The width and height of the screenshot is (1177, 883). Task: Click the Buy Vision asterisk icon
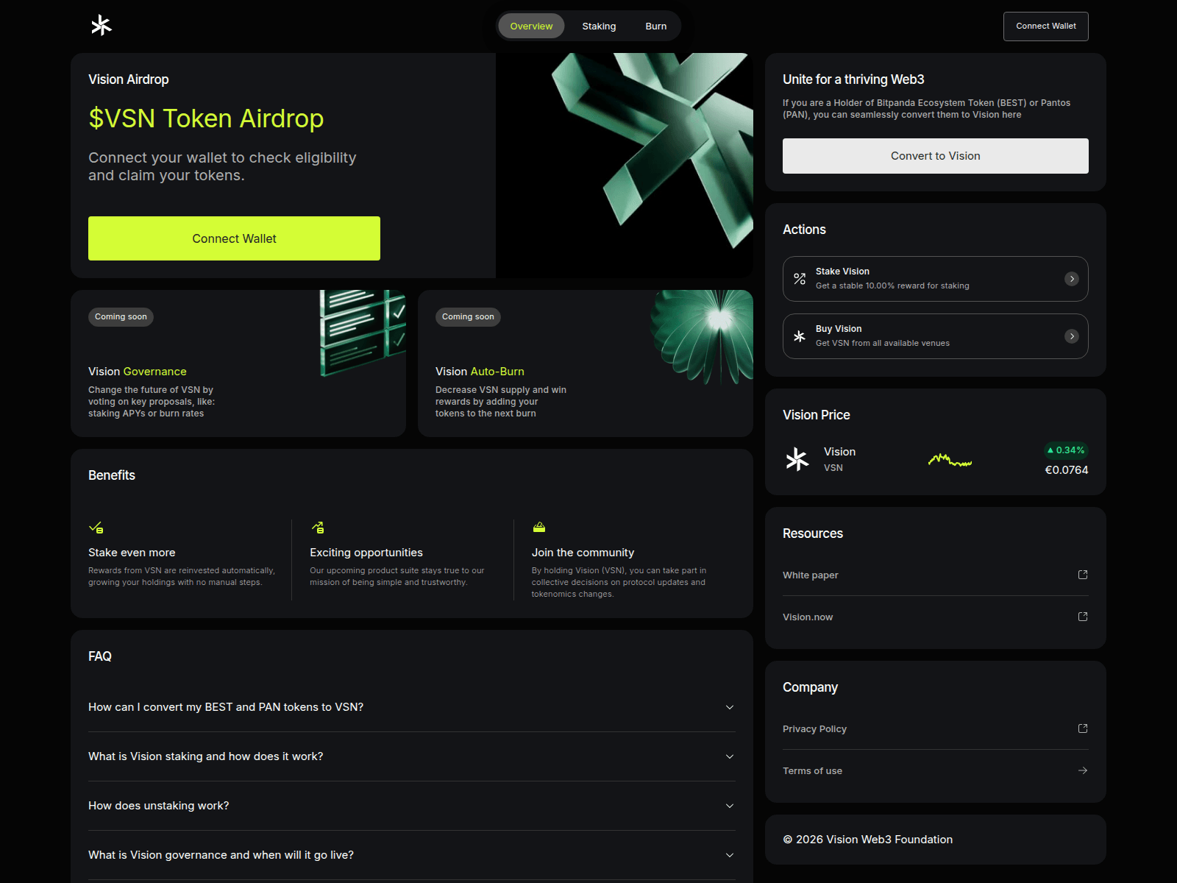(800, 336)
